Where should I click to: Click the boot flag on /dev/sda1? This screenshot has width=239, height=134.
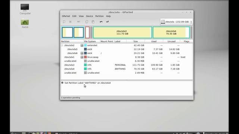[x=183, y=57]
